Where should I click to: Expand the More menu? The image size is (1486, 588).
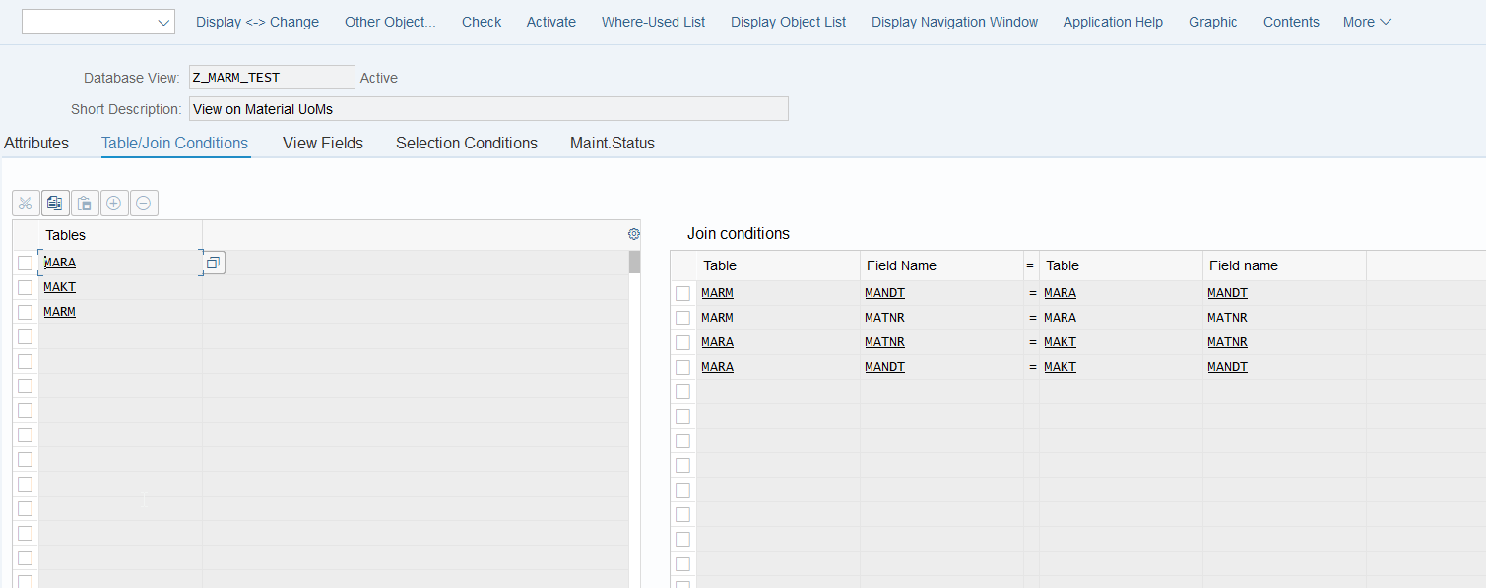click(1367, 22)
